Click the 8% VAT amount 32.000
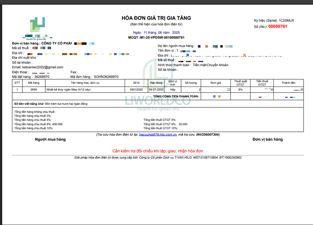Viewport: 313px width, 225px height. point(183,124)
